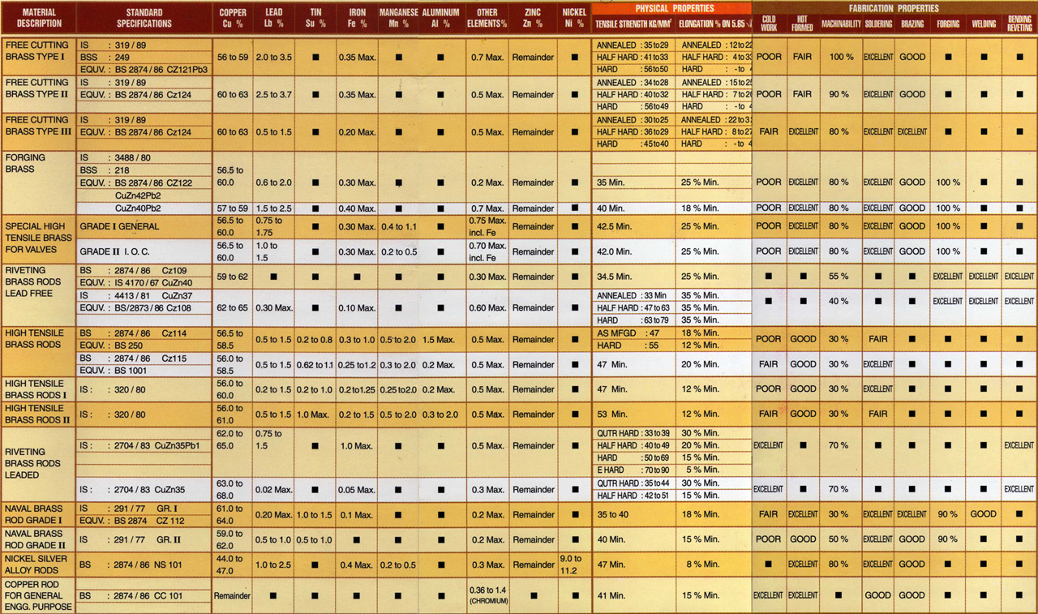The width and height of the screenshot is (1038, 614).
Task: Select 'NAVAL BRASS ROD GRADE I' label
Action: [34, 514]
